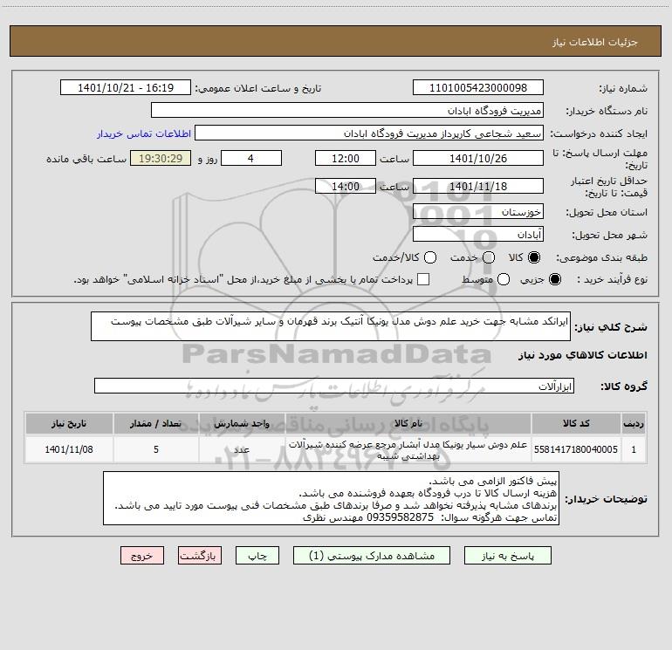Click the اطلاعات کالاهای مورد نیاز heading

point(582,355)
